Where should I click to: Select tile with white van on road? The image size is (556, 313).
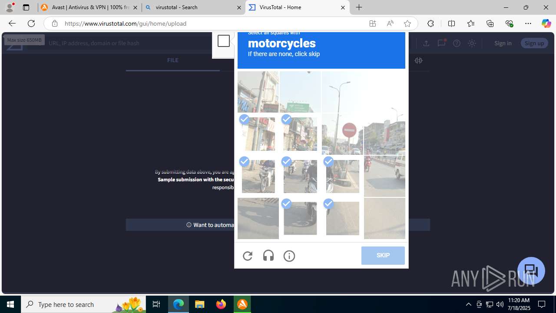(384, 176)
